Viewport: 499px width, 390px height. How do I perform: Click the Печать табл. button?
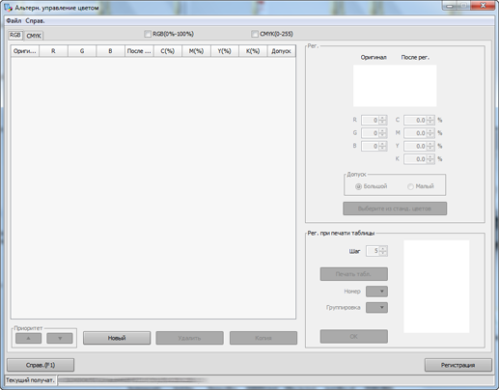(353, 274)
